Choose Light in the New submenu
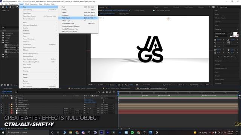This screenshot has height=135, width=241. (78, 12)
